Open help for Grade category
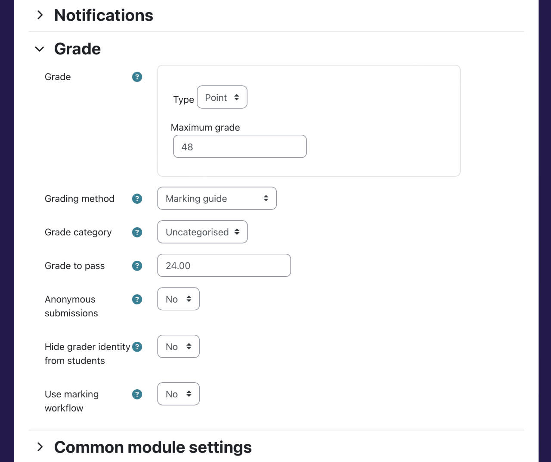 [137, 232]
